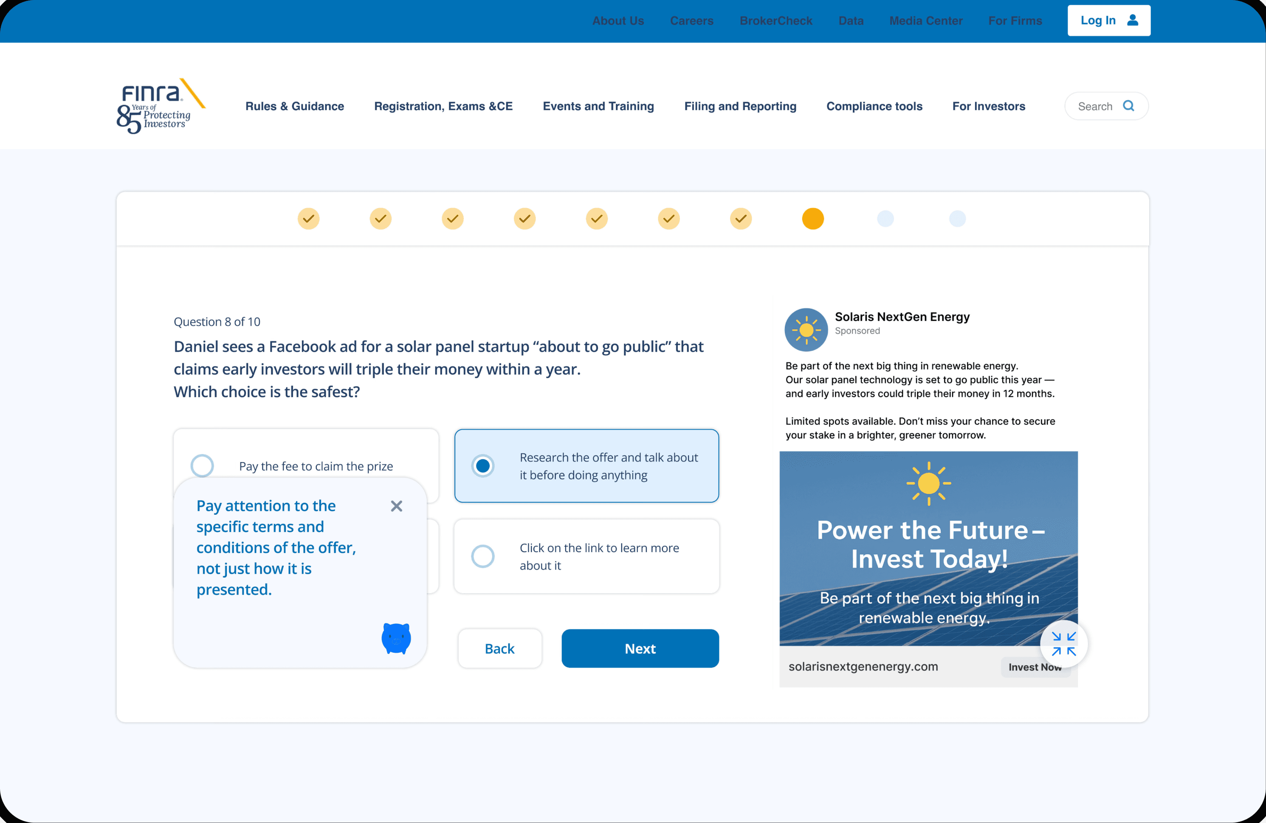Select 'Click on the link to learn more'
1266x823 pixels.
pyautogui.click(x=483, y=556)
